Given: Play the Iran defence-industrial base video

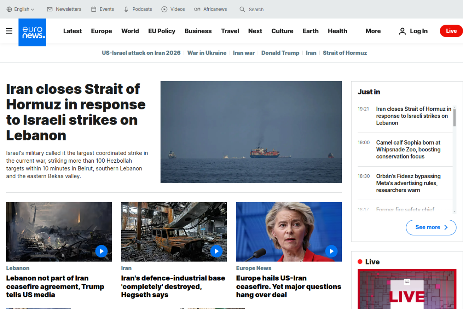Looking at the screenshot, I should [x=216, y=251].
